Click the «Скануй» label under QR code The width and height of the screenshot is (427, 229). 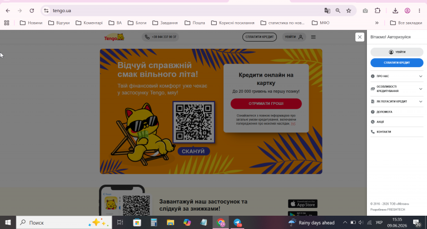pos(193,151)
